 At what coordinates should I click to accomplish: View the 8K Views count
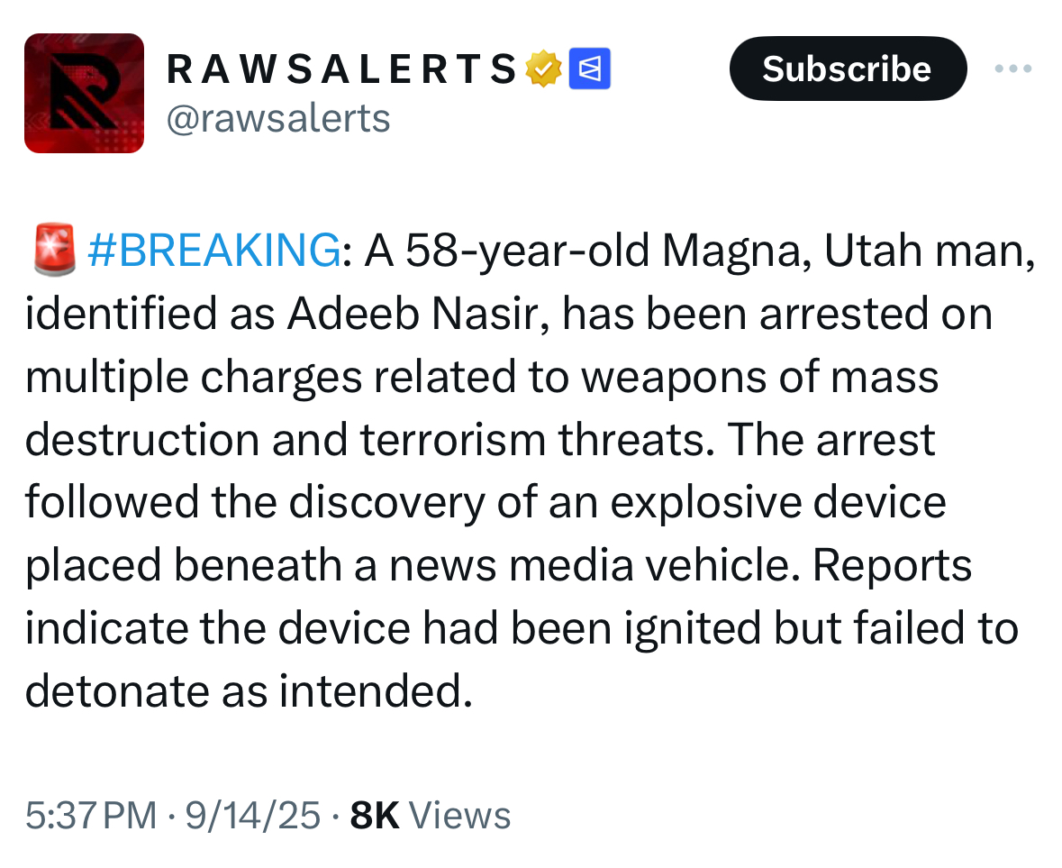(430, 816)
